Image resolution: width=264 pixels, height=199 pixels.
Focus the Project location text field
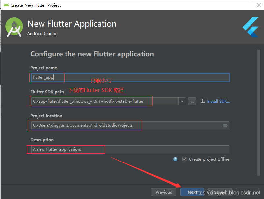tap(125, 125)
